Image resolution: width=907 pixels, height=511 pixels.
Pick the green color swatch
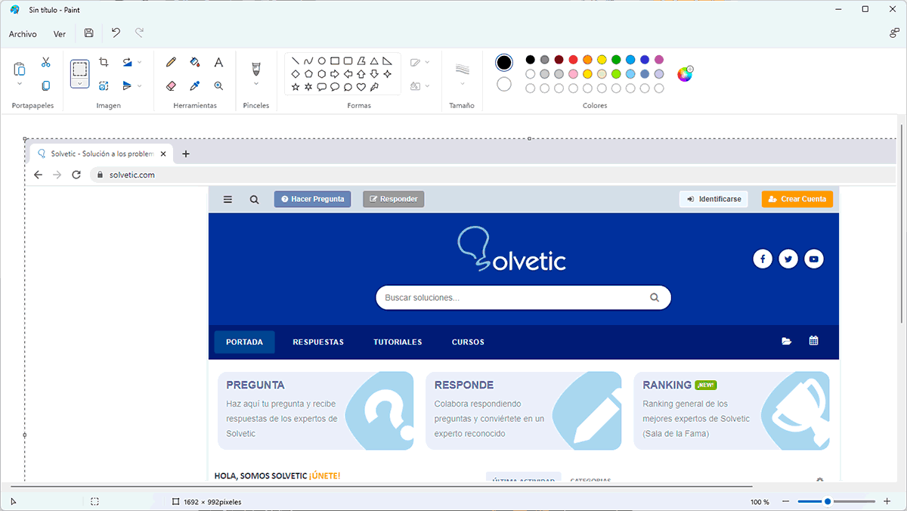(616, 60)
